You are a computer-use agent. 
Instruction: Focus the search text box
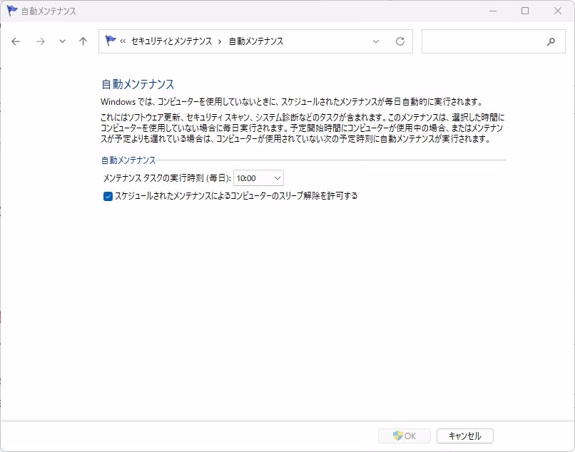coord(482,41)
